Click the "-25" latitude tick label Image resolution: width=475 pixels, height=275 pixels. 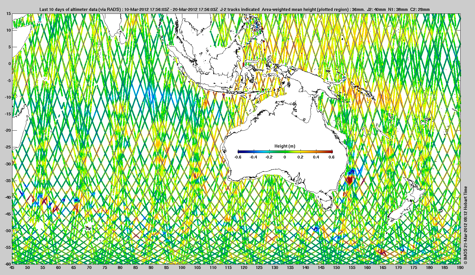tap(8, 147)
